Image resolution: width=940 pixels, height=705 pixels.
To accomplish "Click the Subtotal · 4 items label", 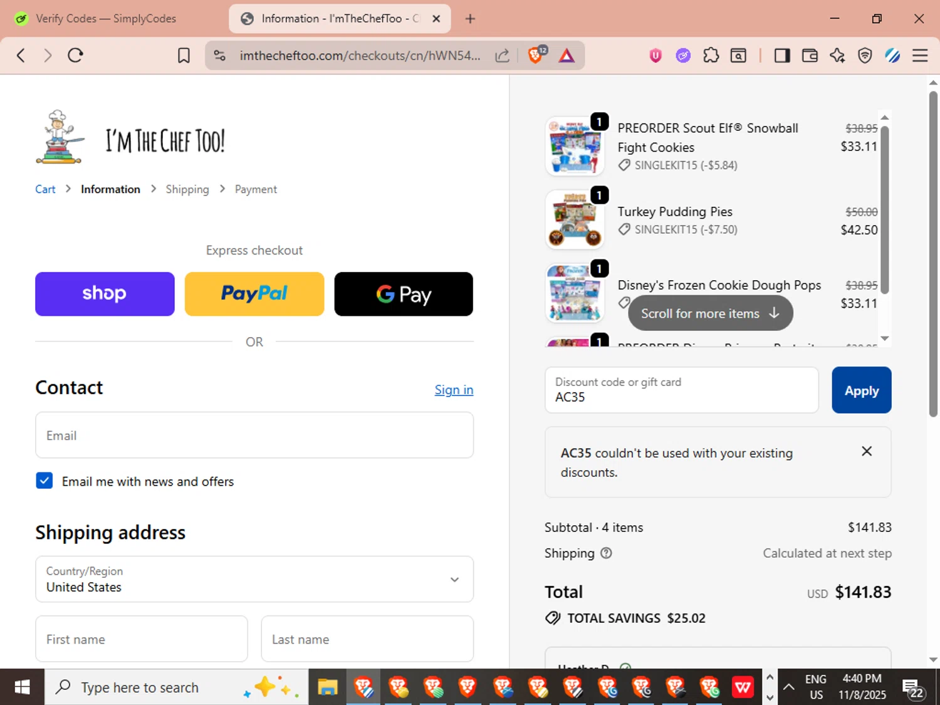I will click(594, 527).
